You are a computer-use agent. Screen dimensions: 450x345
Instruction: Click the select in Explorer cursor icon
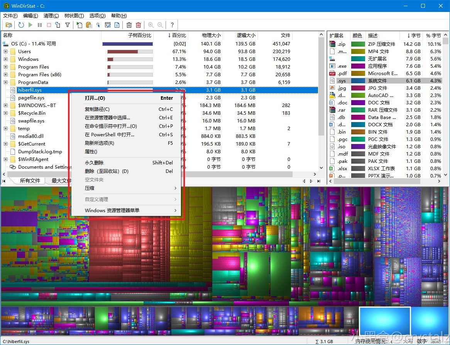pyautogui.click(x=98, y=25)
